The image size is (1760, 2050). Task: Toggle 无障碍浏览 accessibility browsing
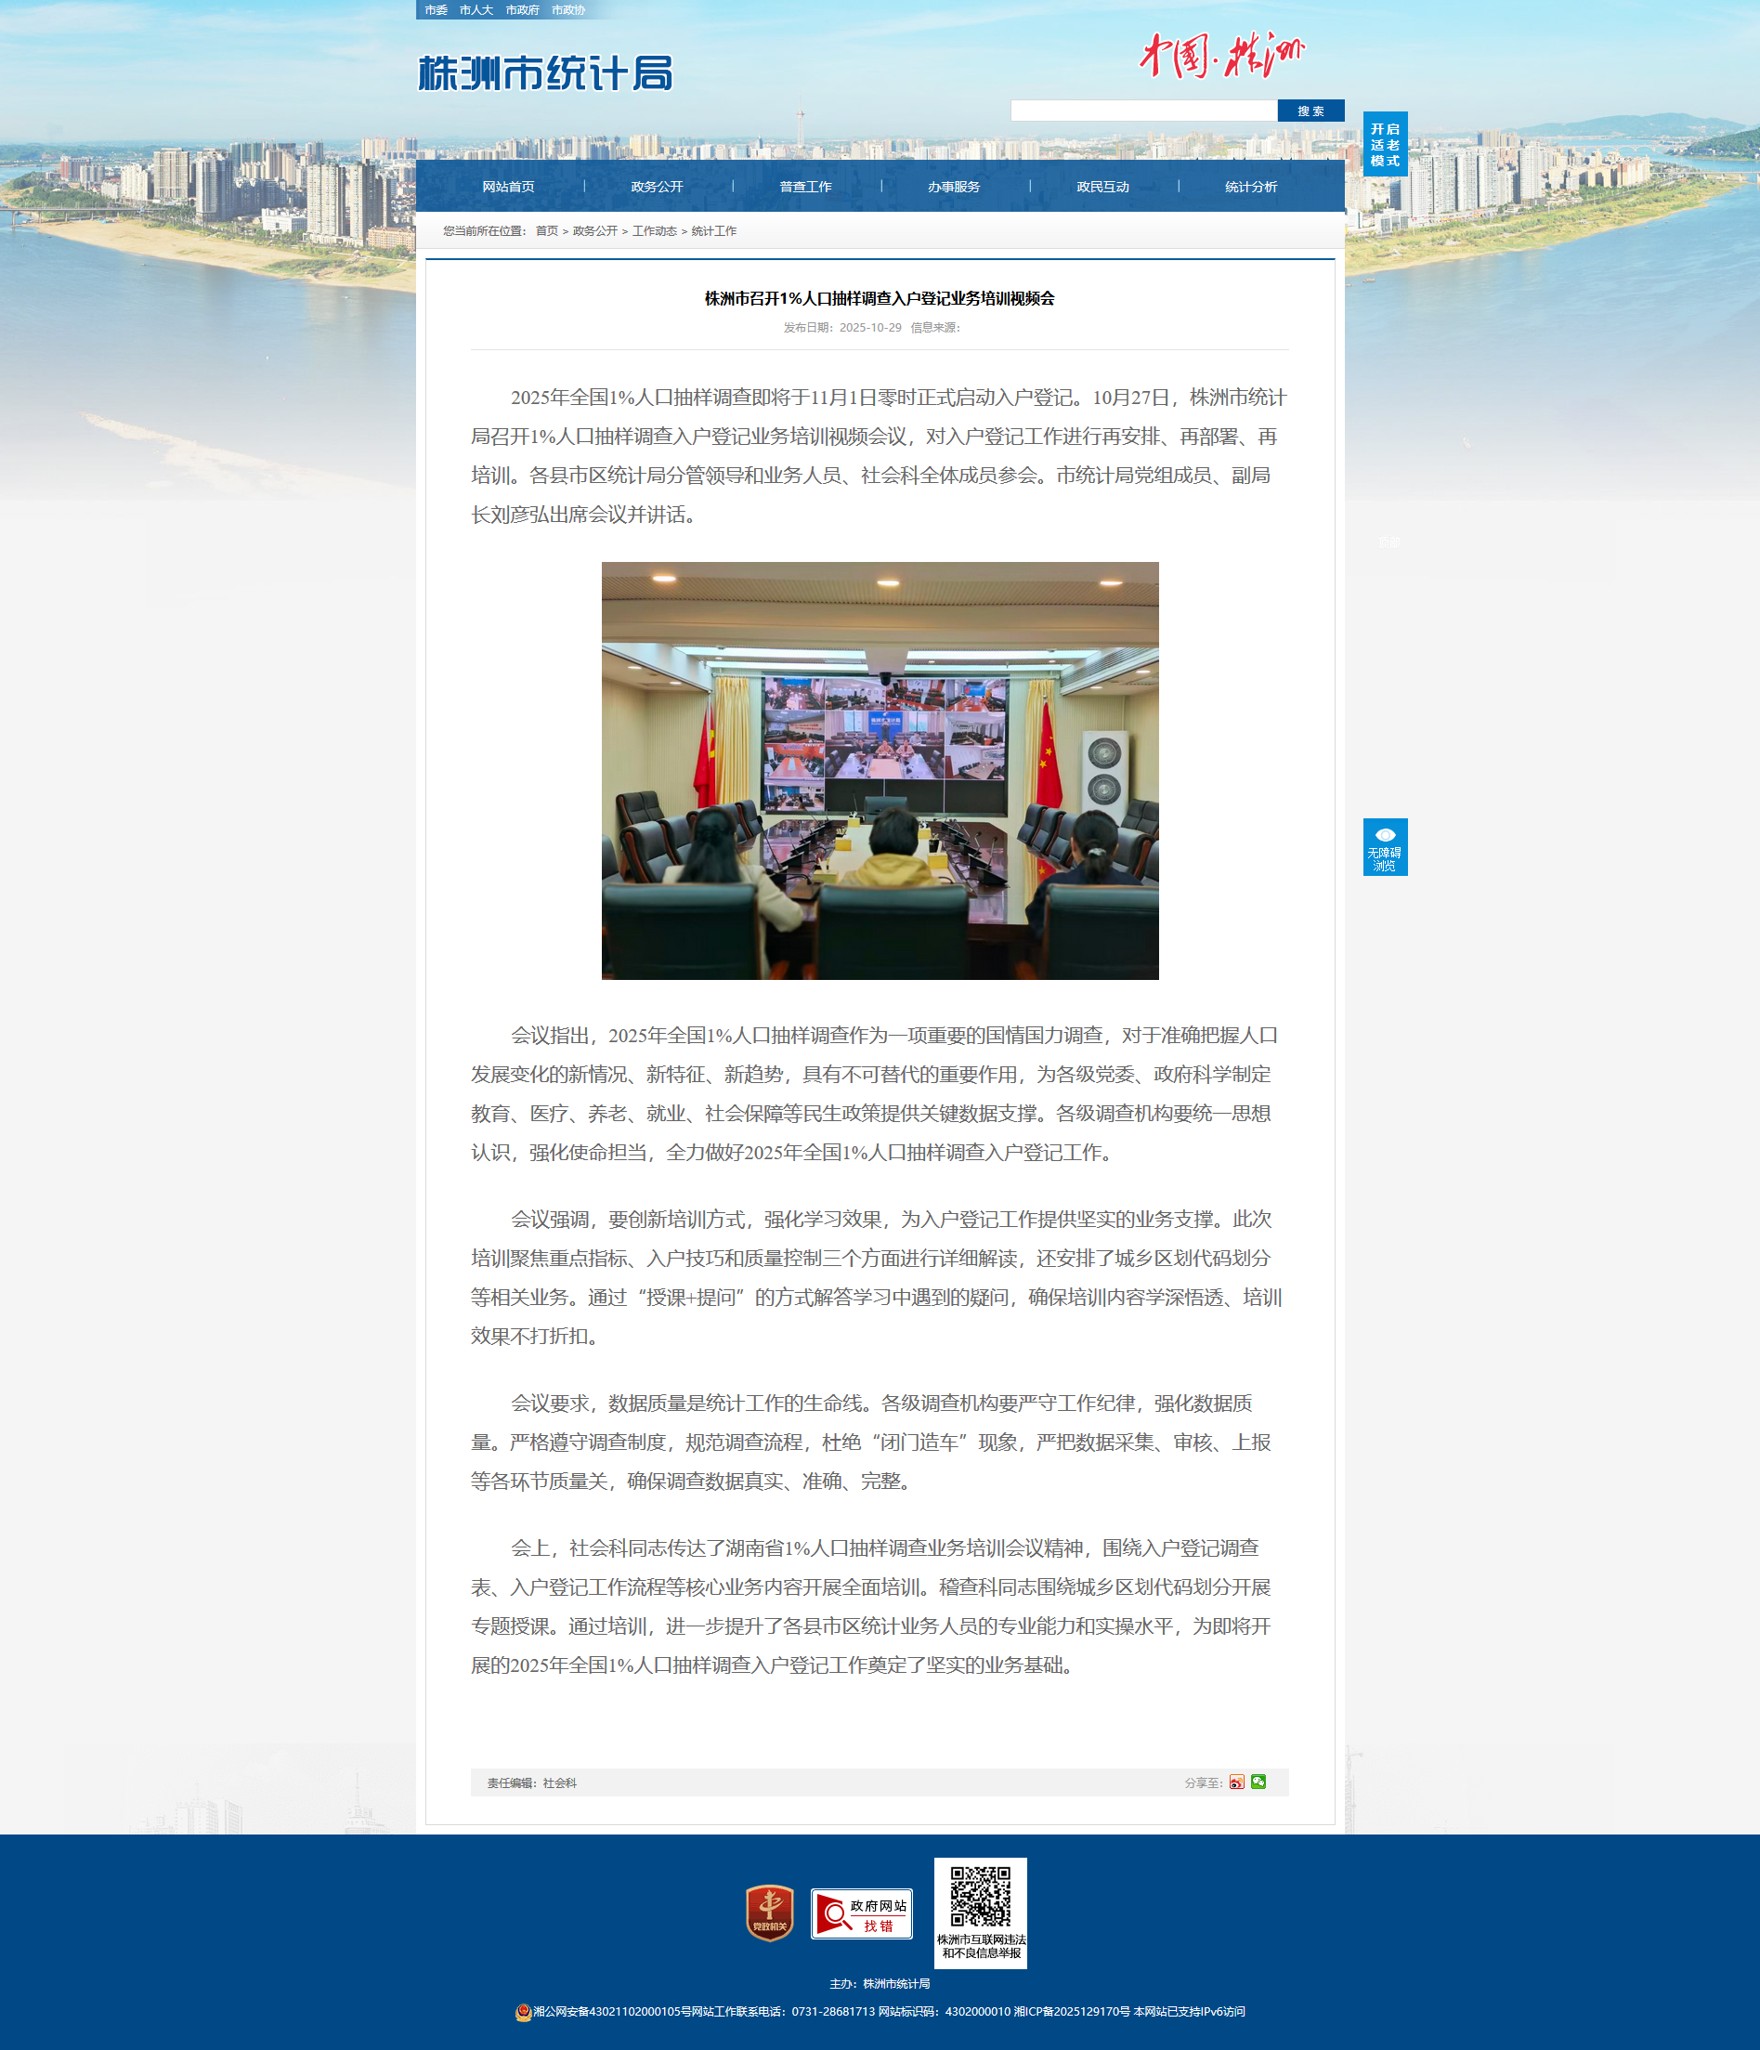pyautogui.click(x=1384, y=847)
